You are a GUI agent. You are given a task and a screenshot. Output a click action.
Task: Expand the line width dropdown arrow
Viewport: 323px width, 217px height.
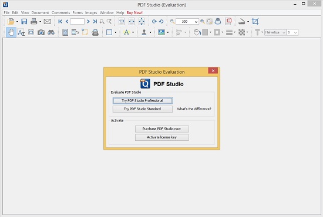[x=235, y=32]
